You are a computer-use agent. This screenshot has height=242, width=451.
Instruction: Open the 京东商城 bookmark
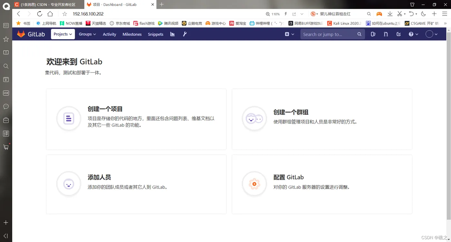120,23
